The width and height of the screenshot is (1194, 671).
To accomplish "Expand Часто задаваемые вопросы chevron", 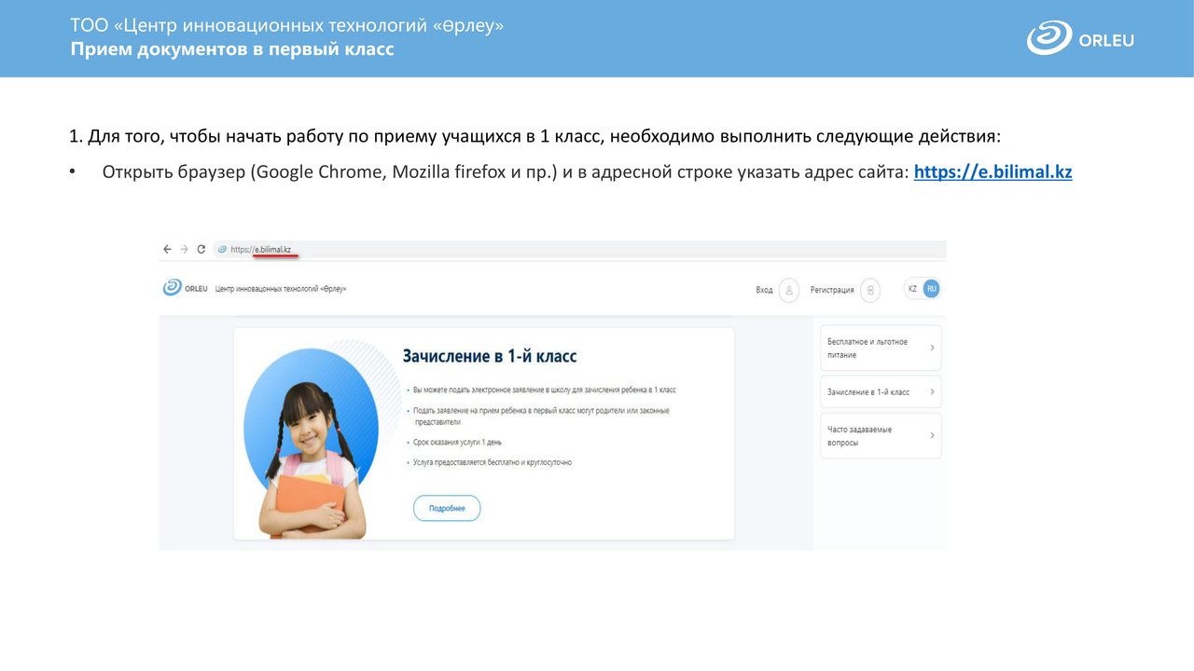I will pyautogui.click(x=932, y=435).
